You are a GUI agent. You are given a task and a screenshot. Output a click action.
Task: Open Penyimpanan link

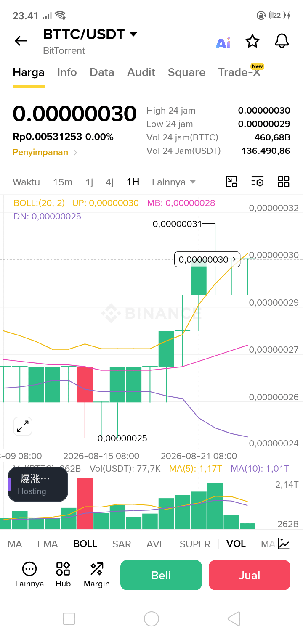(x=45, y=152)
